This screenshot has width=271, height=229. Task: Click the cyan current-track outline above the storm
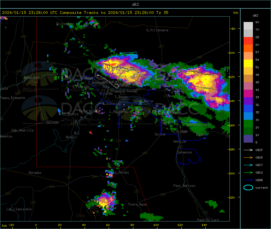tap(128, 53)
